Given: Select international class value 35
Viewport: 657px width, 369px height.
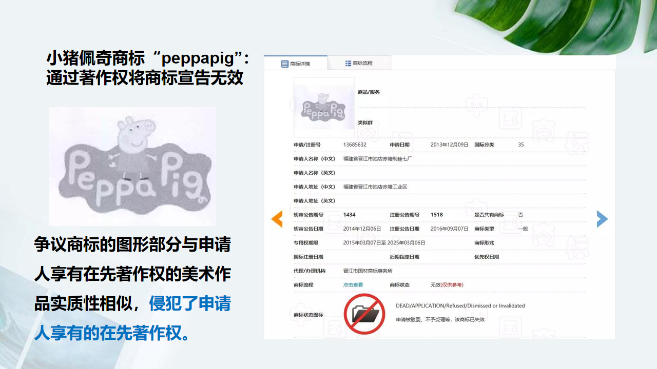Looking at the screenshot, I should [x=521, y=145].
